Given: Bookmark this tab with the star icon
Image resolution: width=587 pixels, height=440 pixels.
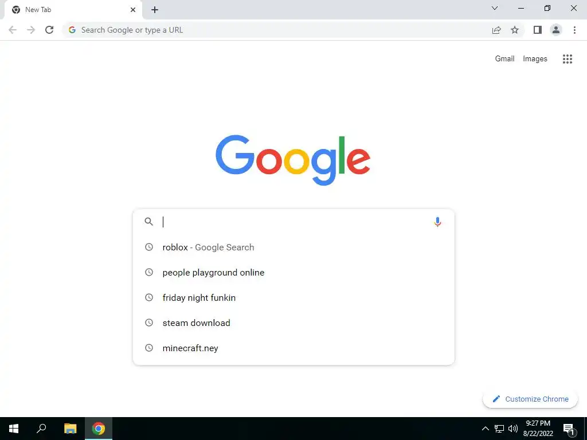Looking at the screenshot, I should coord(515,30).
